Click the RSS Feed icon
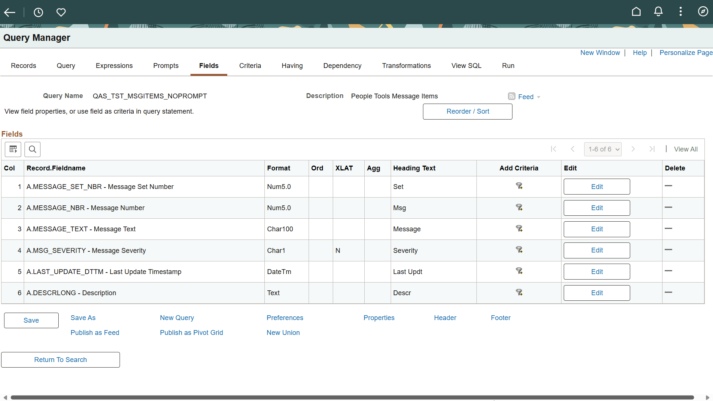Viewport: 713px width, 401px height. click(512, 96)
